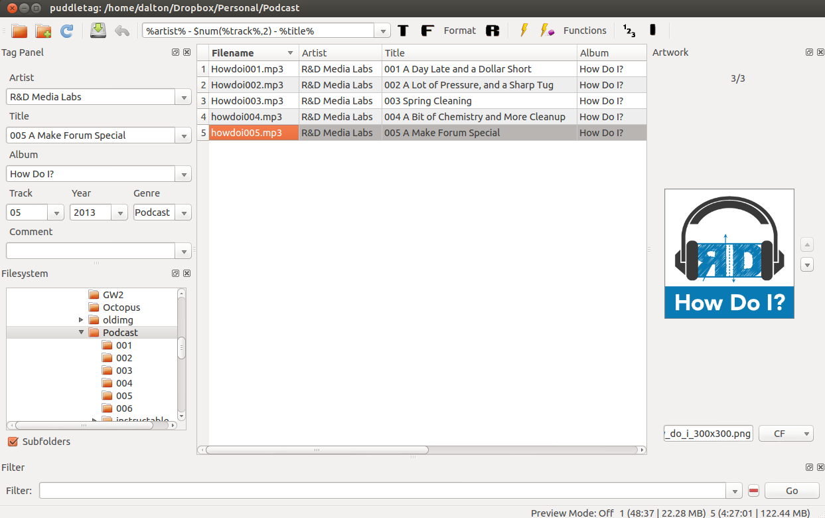Close the Artwork panel
Image resolution: width=825 pixels, height=518 pixels.
(x=820, y=52)
